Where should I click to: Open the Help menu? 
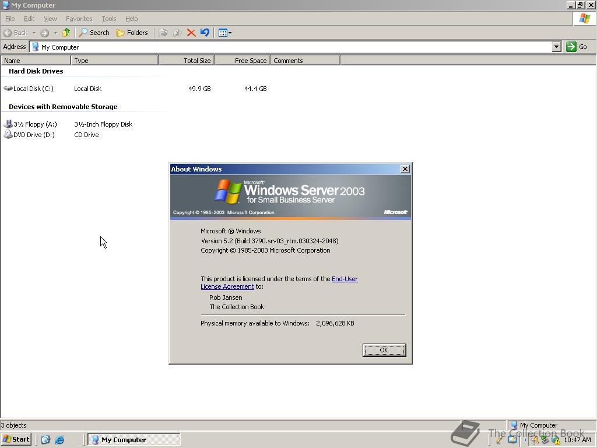[131, 19]
